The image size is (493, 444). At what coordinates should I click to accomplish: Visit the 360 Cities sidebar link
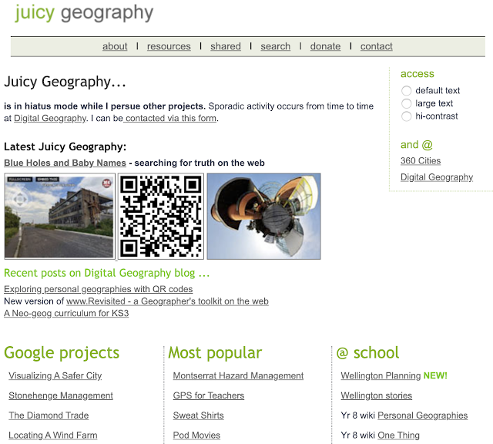pyautogui.click(x=421, y=161)
